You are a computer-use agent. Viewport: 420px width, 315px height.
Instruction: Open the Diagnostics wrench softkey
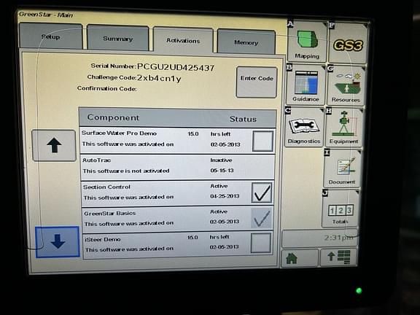pos(304,127)
